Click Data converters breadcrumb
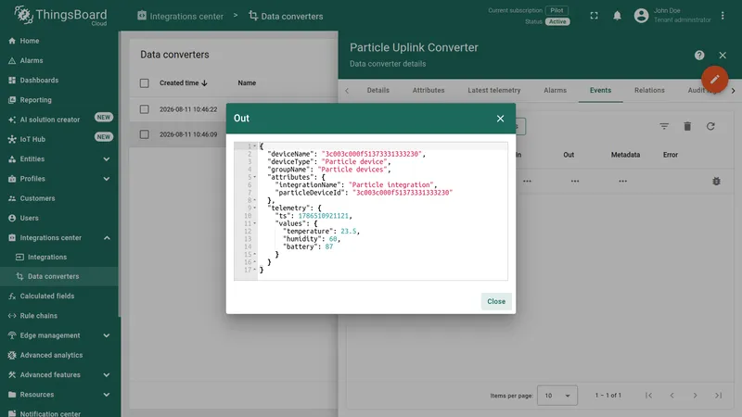Image resolution: width=742 pixels, height=417 pixels. point(286,16)
